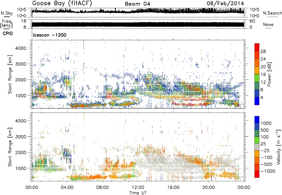Click the noise trace in the N.Sky panel
This screenshot has width=282, height=195.
click(x=138, y=11)
